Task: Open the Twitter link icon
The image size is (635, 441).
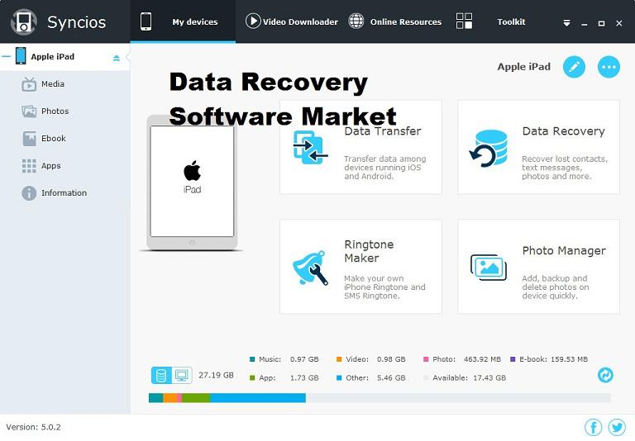Action: pyautogui.click(x=617, y=427)
